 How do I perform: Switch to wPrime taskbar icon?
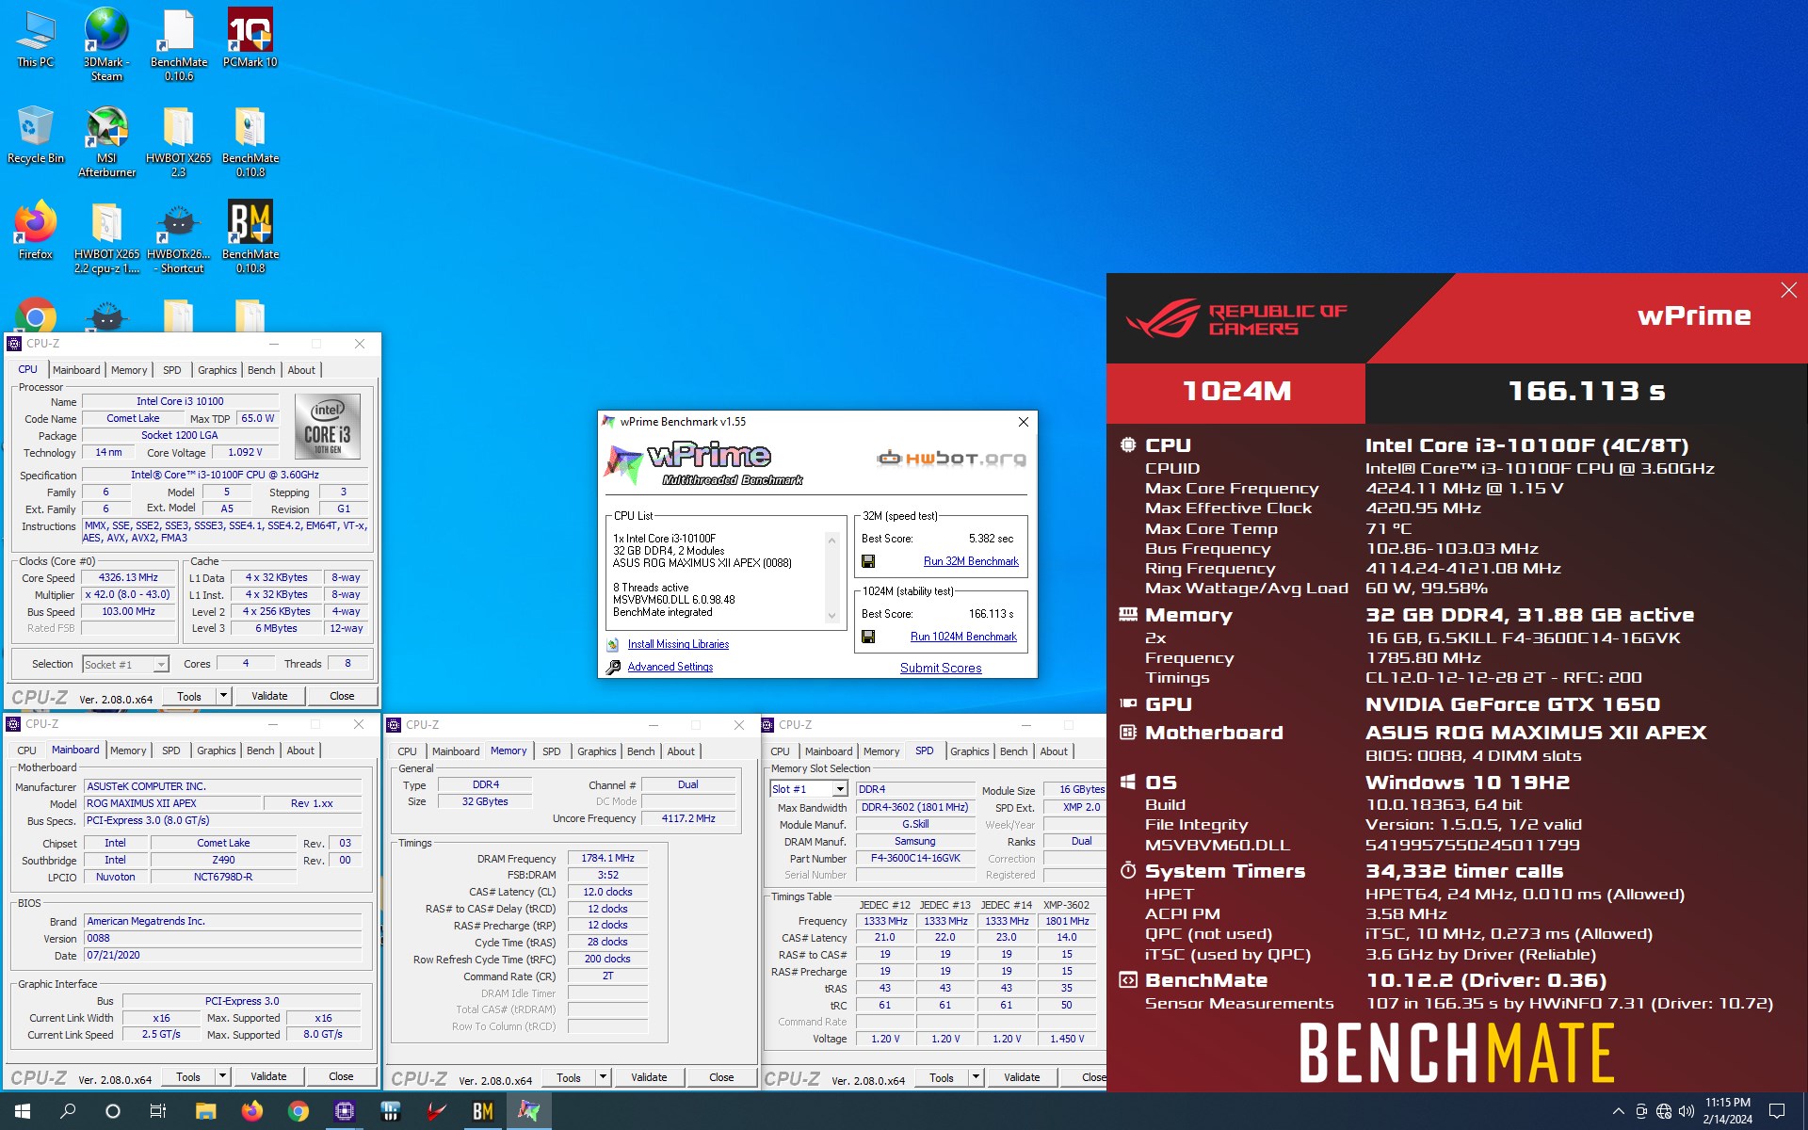[528, 1111]
